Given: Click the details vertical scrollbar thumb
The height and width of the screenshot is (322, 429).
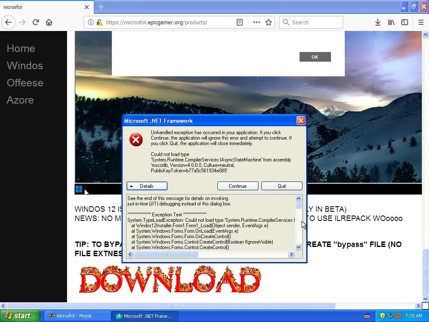Looking at the screenshot, I should (x=298, y=205).
